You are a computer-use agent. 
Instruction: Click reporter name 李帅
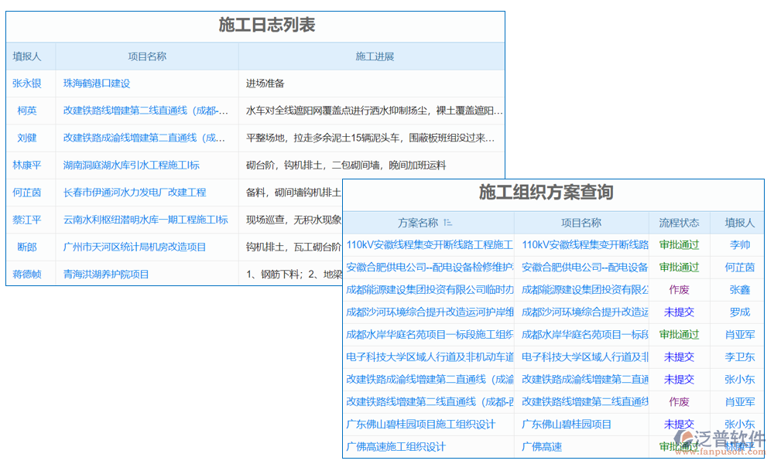pos(740,245)
